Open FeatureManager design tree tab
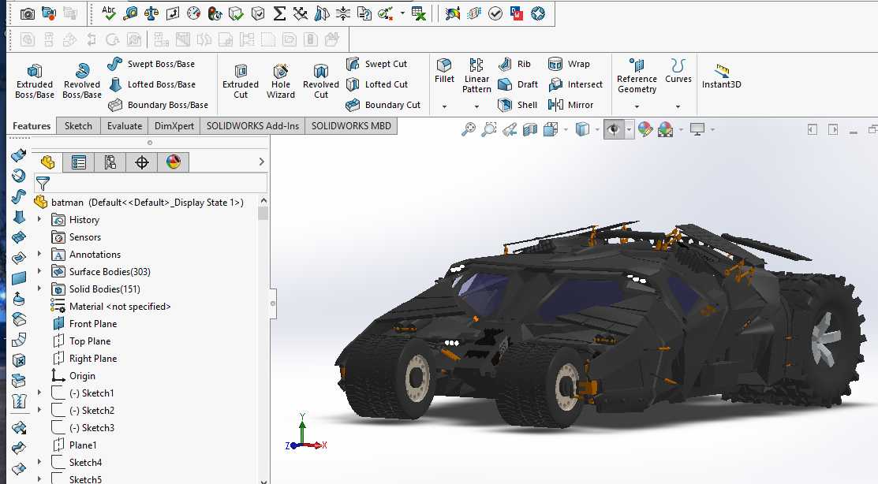 click(x=47, y=162)
